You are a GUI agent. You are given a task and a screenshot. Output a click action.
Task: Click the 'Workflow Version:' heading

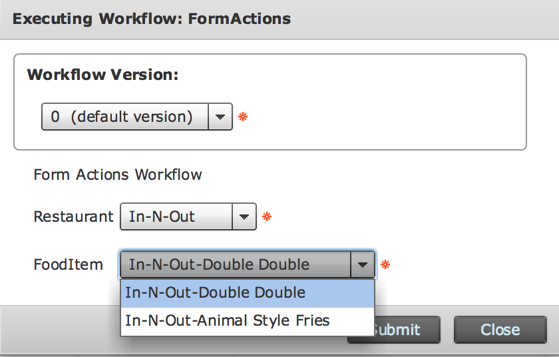102,75
